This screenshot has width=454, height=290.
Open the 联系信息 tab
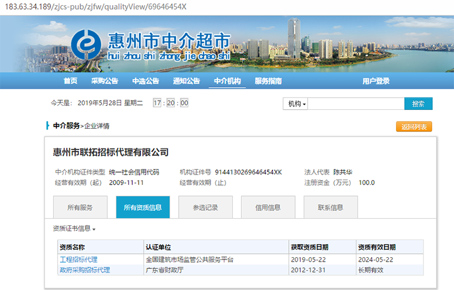pos(330,207)
